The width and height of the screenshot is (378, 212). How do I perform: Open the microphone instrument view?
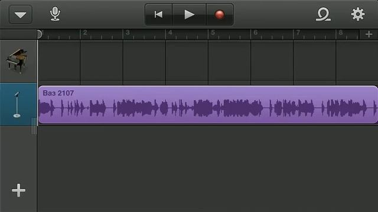(55, 14)
